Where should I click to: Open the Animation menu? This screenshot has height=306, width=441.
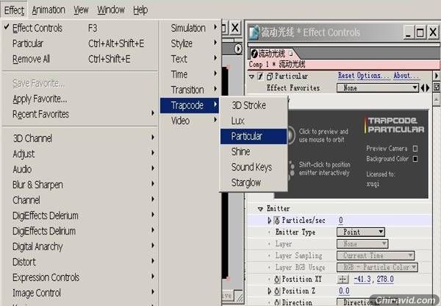pos(49,10)
